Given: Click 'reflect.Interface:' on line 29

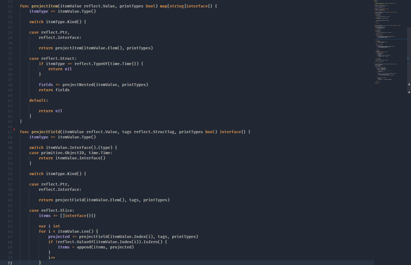Looking at the screenshot, I should [x=60, y=38].
